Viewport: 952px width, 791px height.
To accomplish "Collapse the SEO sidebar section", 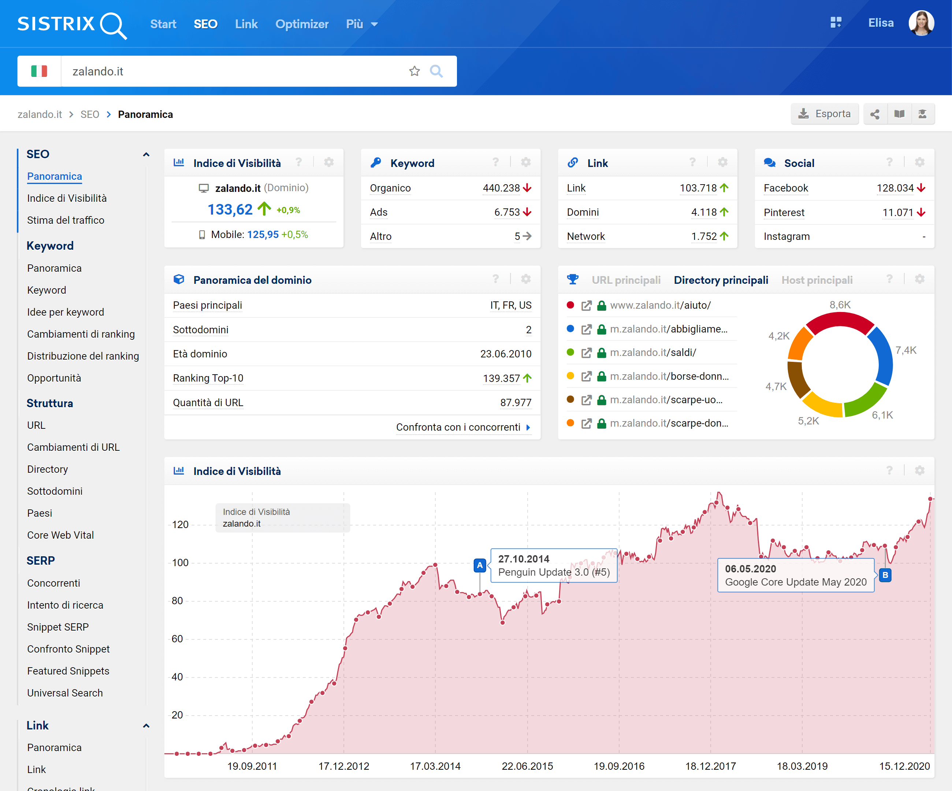I will [146, 155].
